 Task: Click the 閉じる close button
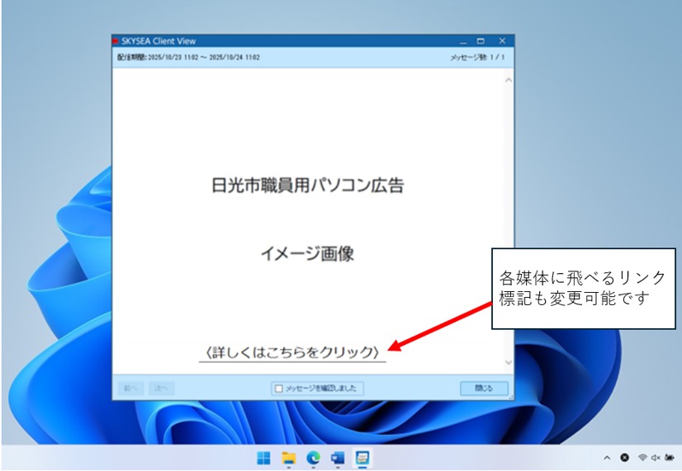click(x=484, y=388)
